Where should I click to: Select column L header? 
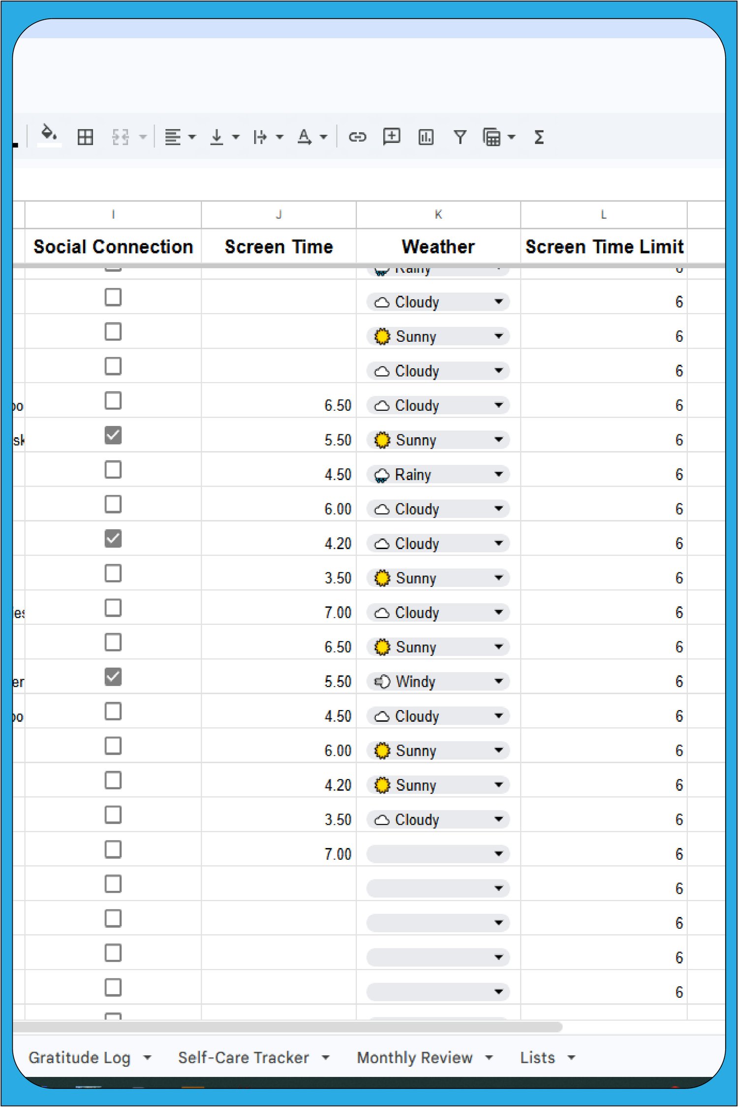(x=604, y=215)
